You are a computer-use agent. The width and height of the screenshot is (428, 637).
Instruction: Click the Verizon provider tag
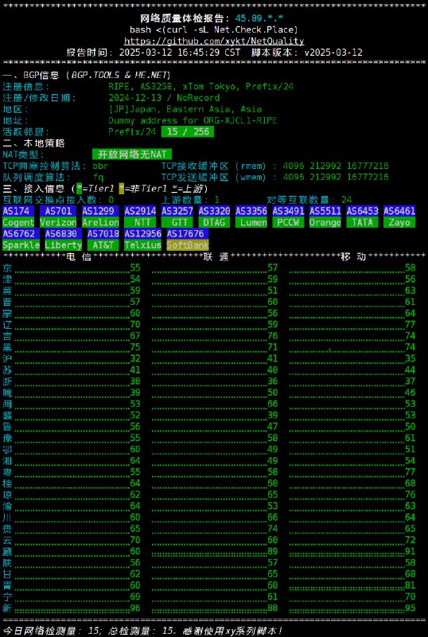tap(58, 222)
